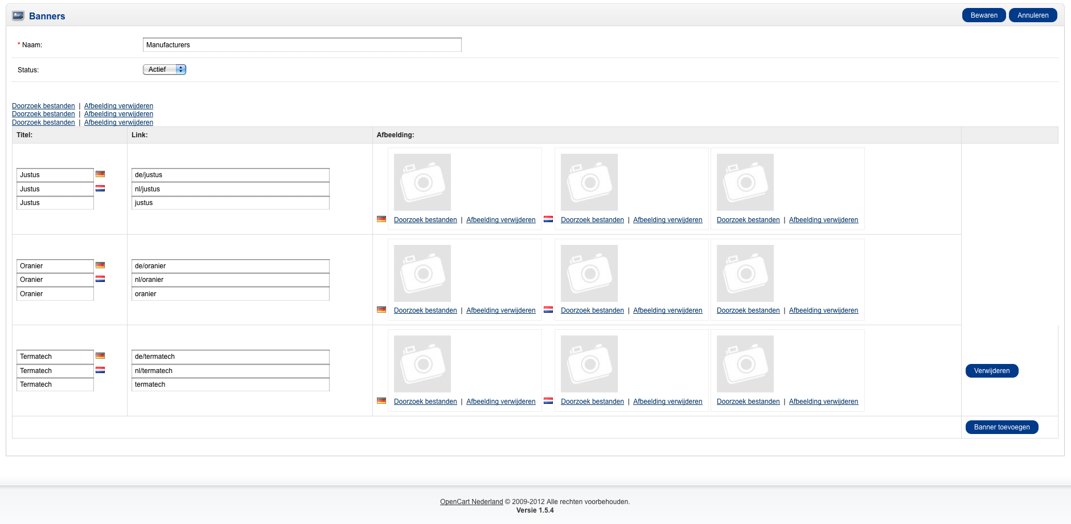Click Afbeelding verwijderen under third Justus image
Screen dimensions: 1071x524
click(823, 220)
